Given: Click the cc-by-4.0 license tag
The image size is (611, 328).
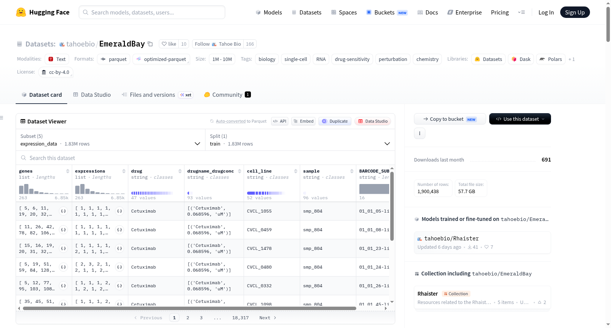Looking at the screenshot, I should coord(56,72).
